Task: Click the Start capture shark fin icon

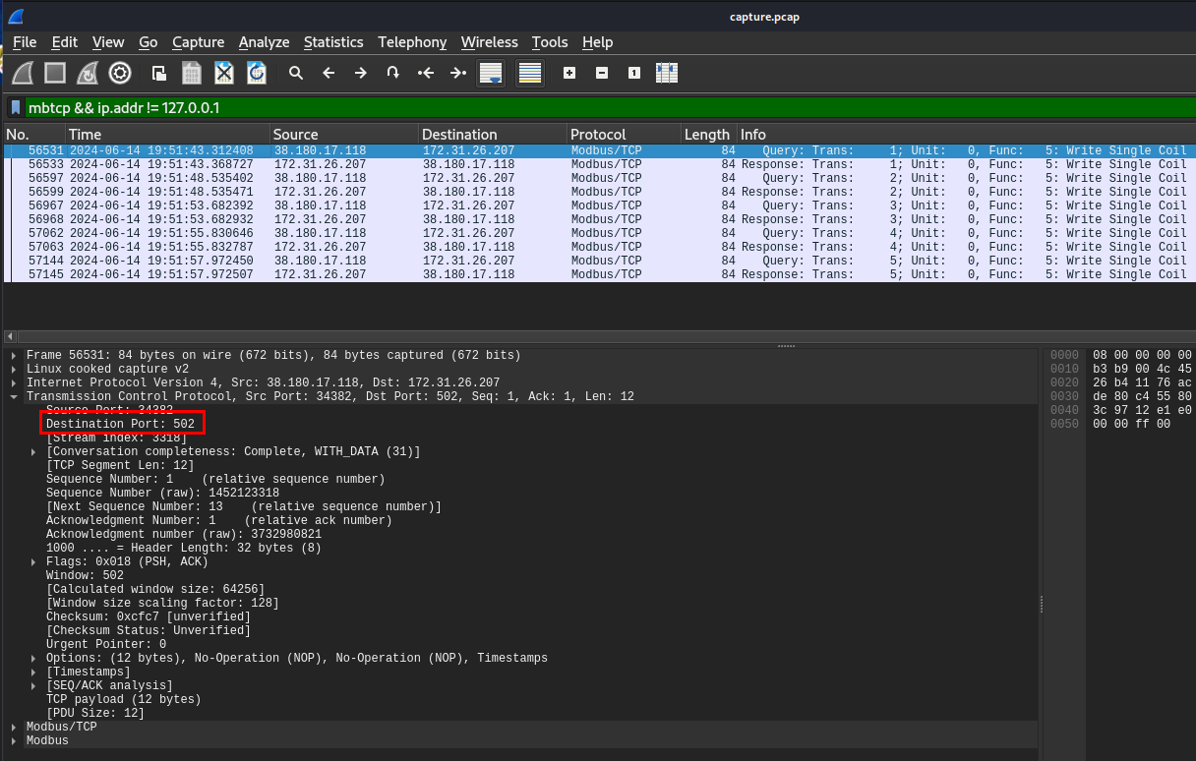Action: click(24, 73)
